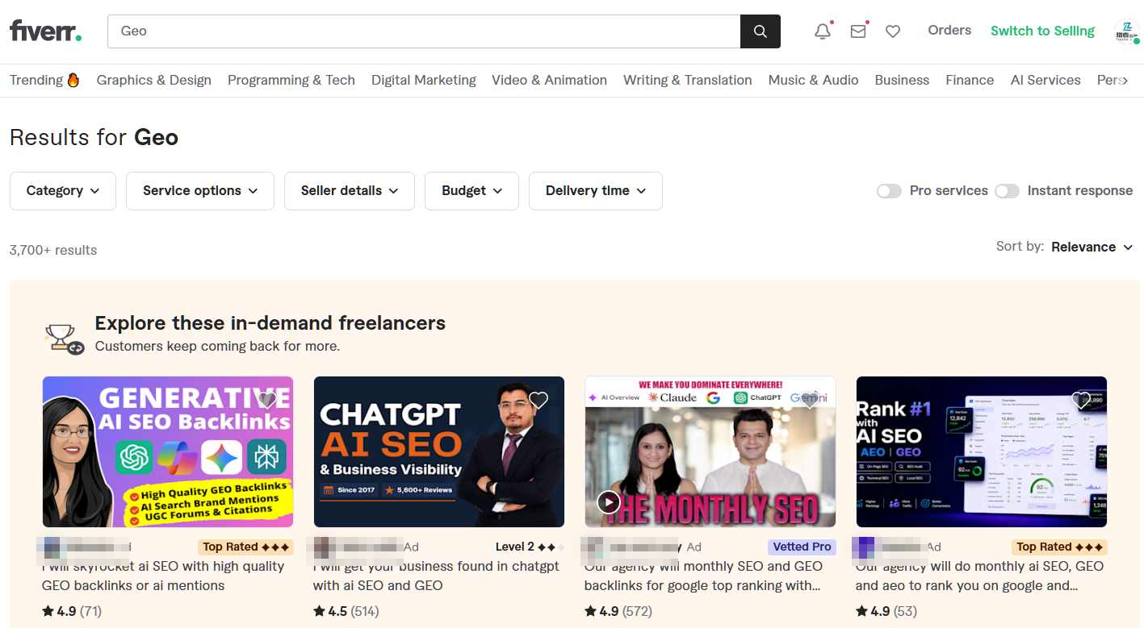Open Generative AI SEO Backlinks thumbnail
1144x628 pixels.
click(168, 451)
